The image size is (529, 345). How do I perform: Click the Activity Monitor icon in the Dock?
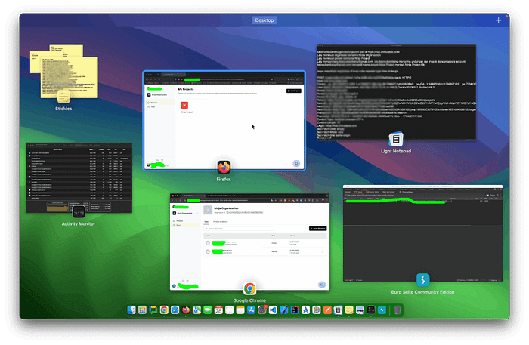tap(371, 310)
